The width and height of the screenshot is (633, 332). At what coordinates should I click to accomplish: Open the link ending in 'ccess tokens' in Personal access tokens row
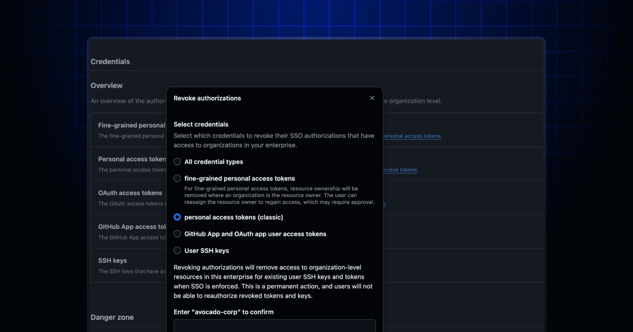pos(400,170)
